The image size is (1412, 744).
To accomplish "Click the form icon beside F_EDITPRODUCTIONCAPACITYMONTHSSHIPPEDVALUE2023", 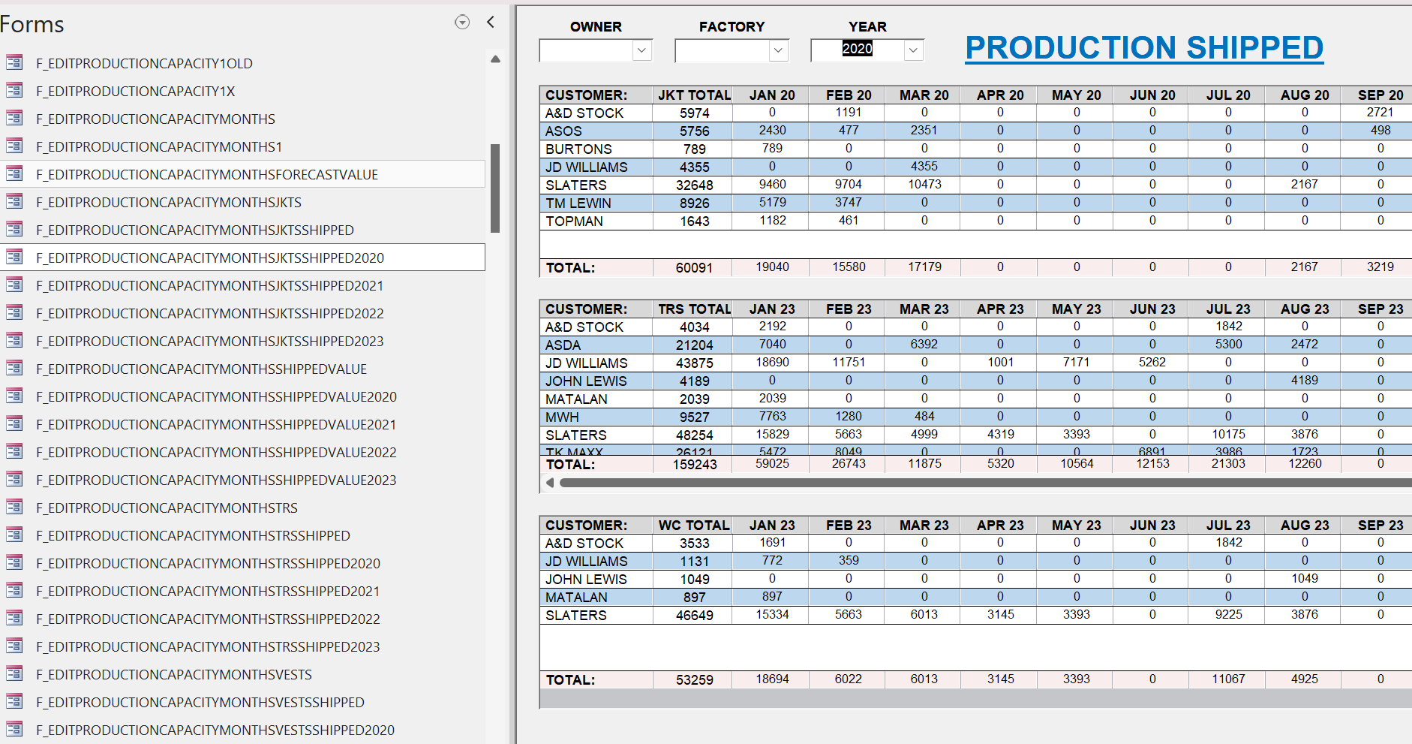I will point(14,479).
